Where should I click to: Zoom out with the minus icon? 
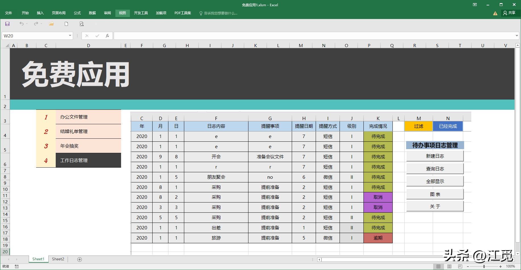pyautogui.click(x=468, y=266)
